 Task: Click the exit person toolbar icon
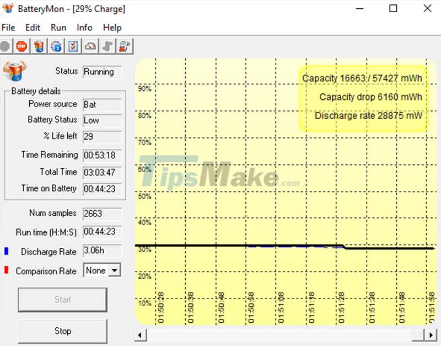click(x=124, y=46)
